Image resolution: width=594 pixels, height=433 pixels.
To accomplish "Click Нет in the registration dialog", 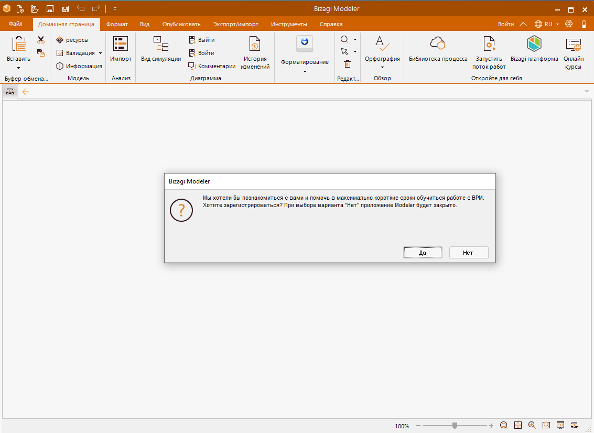I will click(x=469, y=253).
